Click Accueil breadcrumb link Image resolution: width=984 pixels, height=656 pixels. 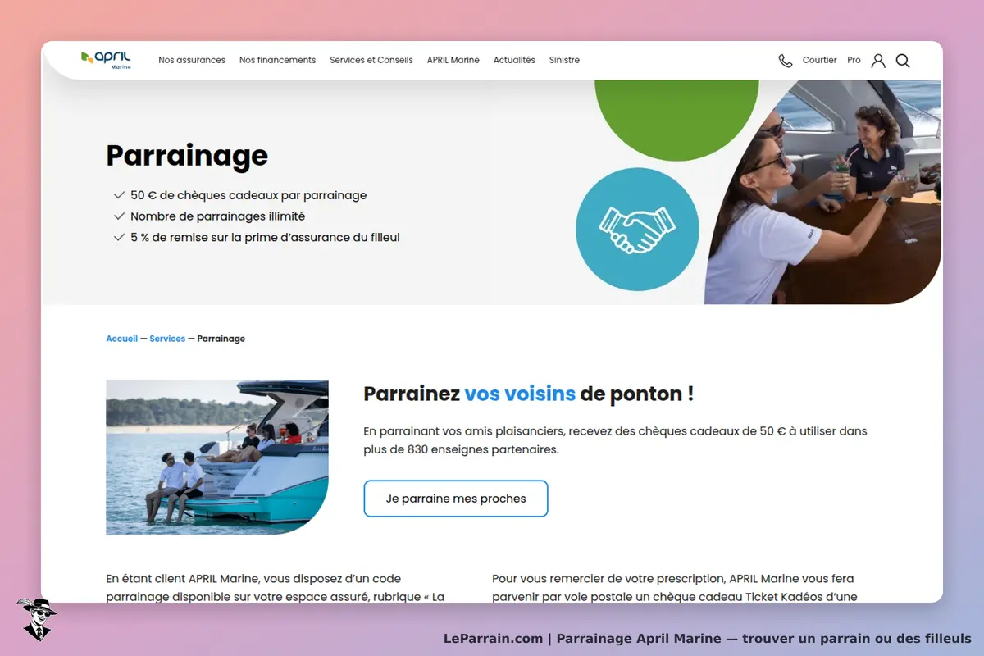(122, 339)
